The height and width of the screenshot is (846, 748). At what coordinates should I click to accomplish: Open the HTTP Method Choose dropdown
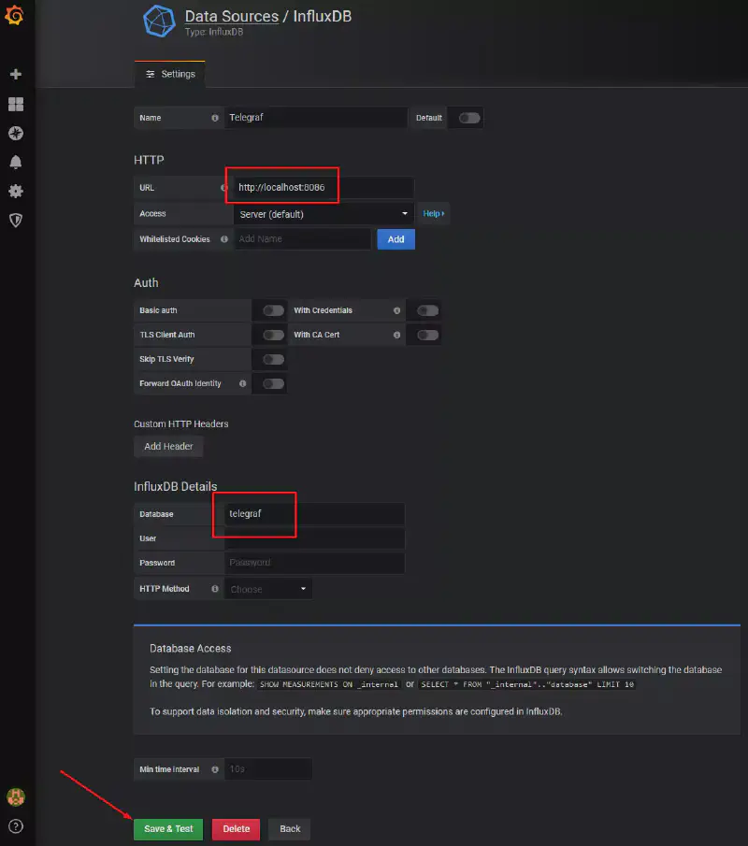click(x=268, y=589)
